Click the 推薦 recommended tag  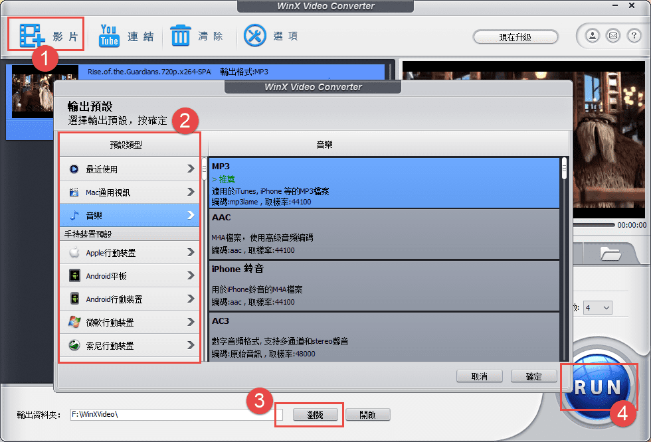point(227,179)
